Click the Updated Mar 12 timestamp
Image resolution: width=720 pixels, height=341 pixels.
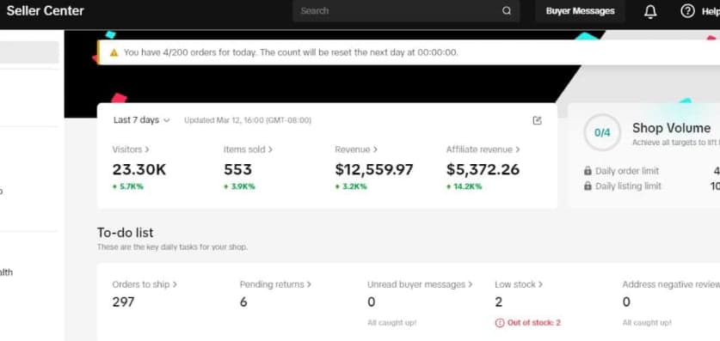click(x=248, y=120)
